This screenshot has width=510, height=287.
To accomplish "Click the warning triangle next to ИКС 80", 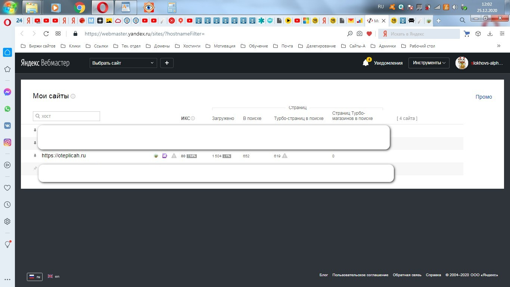I will point(174,156).
